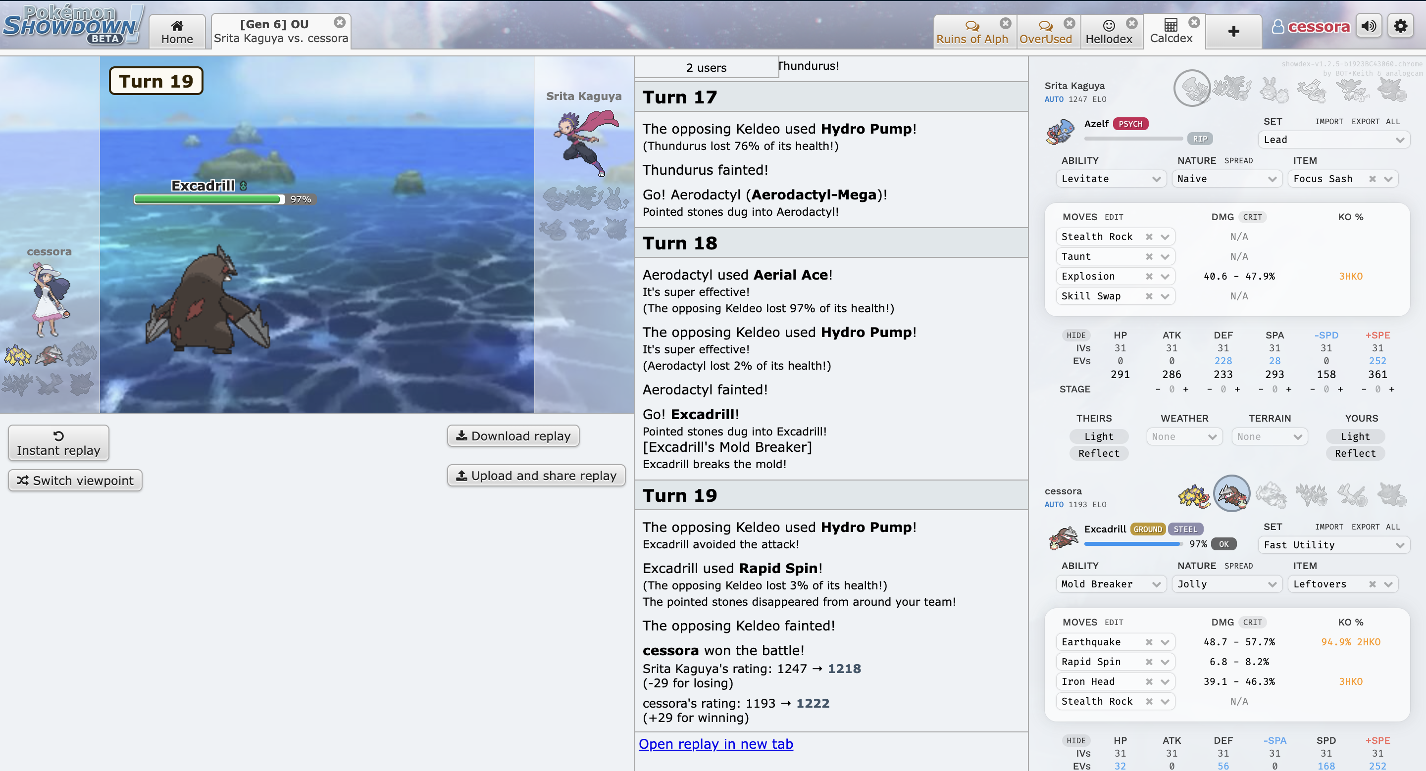Image resolution: width=1426 pixels, height=771 pixels.
Task: Close the Gen 6 OU battle tab
Action: click(x=340, y=22)
